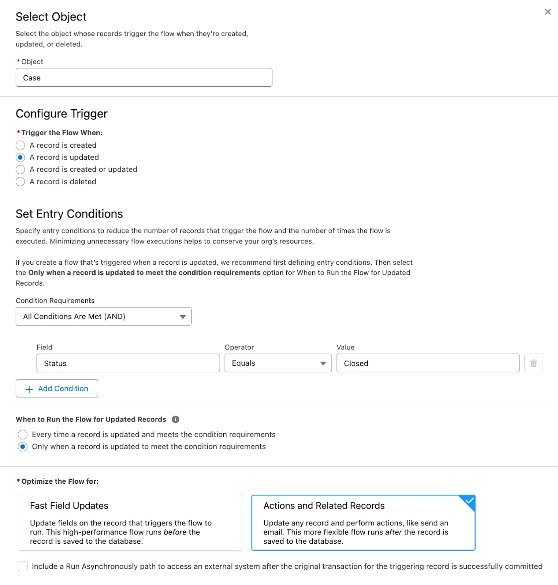Image resolution: width=558 pixels, height=585 pixels.
Task: Select 'Only when a record is updated' option
Action: (x=22, y=446)
